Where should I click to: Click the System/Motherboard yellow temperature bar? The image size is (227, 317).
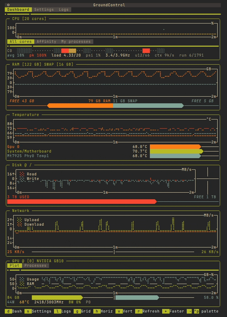(177, 151)
